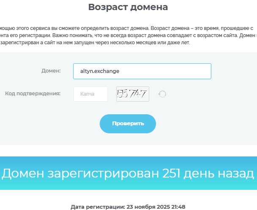Focus the domain field containing altyn.exchange

coord(142,71)
